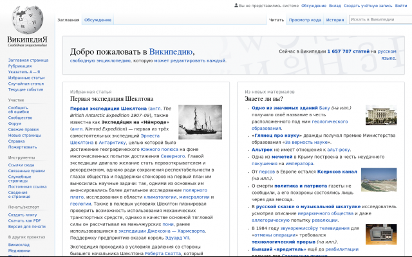
Task: Click 'Бывший «вредитель»' link
Action: click(x=279, y=249)
